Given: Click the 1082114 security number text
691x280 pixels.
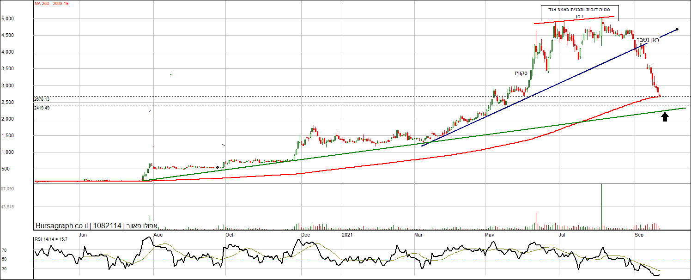Looking at the screenshot, I should pos(107,225).
